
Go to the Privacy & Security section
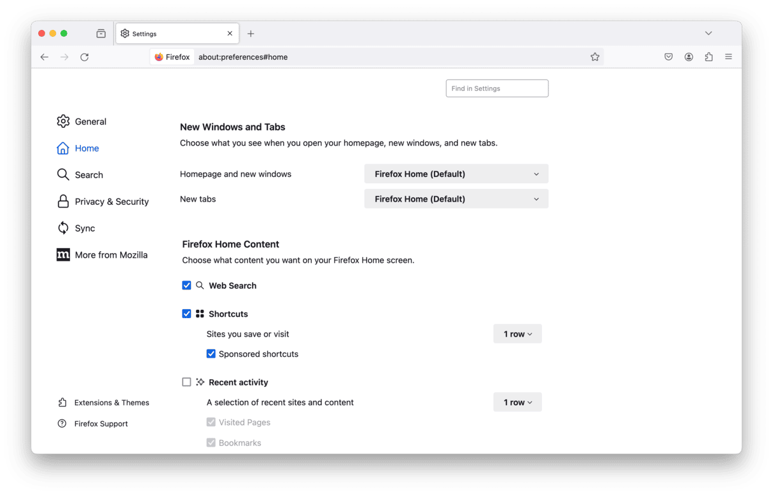[x=111, y=202]
